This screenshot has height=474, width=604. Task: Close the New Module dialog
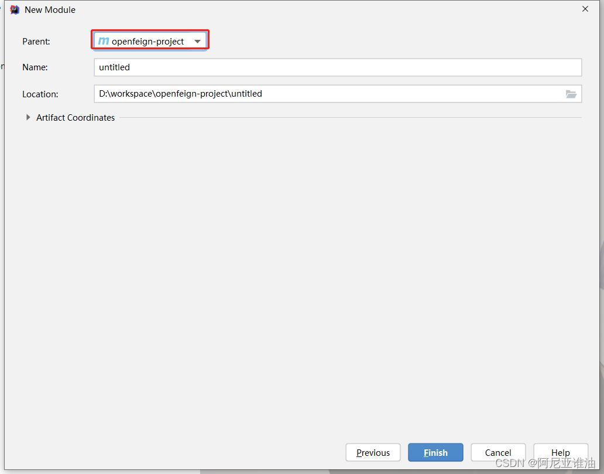(x=585, y=9)
